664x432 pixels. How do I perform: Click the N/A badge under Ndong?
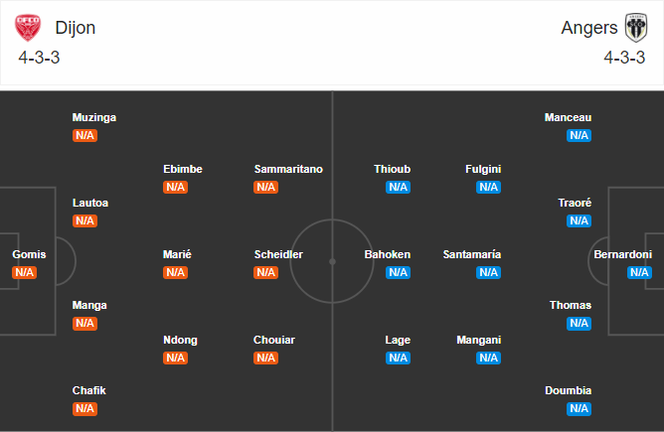coord(175,358)
